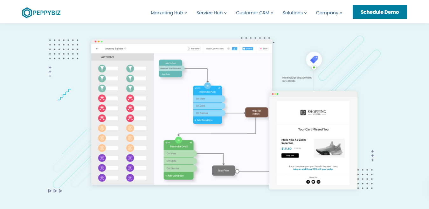Share via the Facebook icon
Image resolution: width=429 pixels, height=209 pixels.
(x=308, y=182)
